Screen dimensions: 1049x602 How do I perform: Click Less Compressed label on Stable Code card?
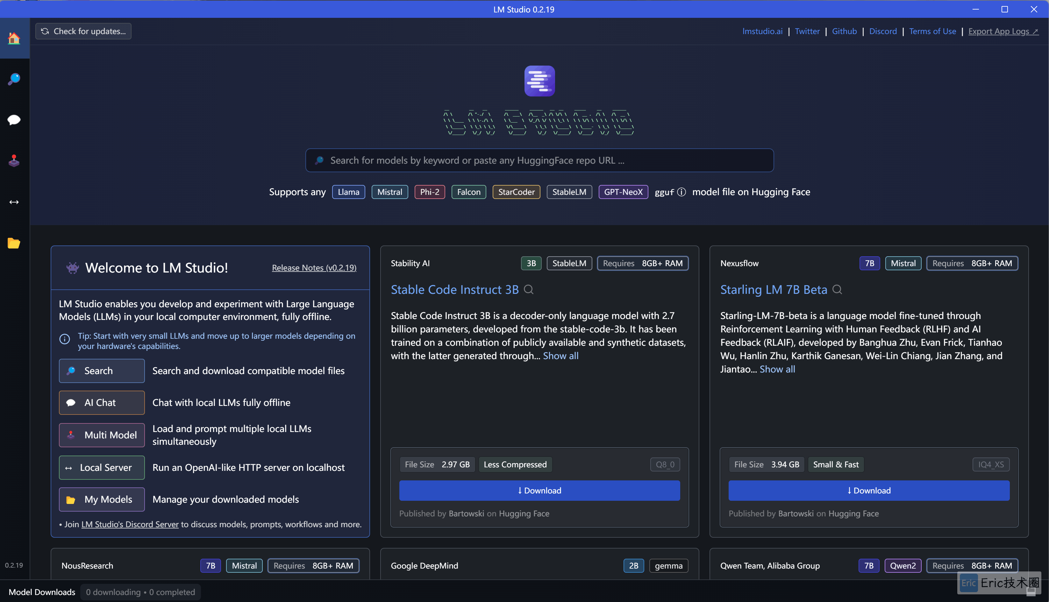pyautogui.click(x=515, y=464)
